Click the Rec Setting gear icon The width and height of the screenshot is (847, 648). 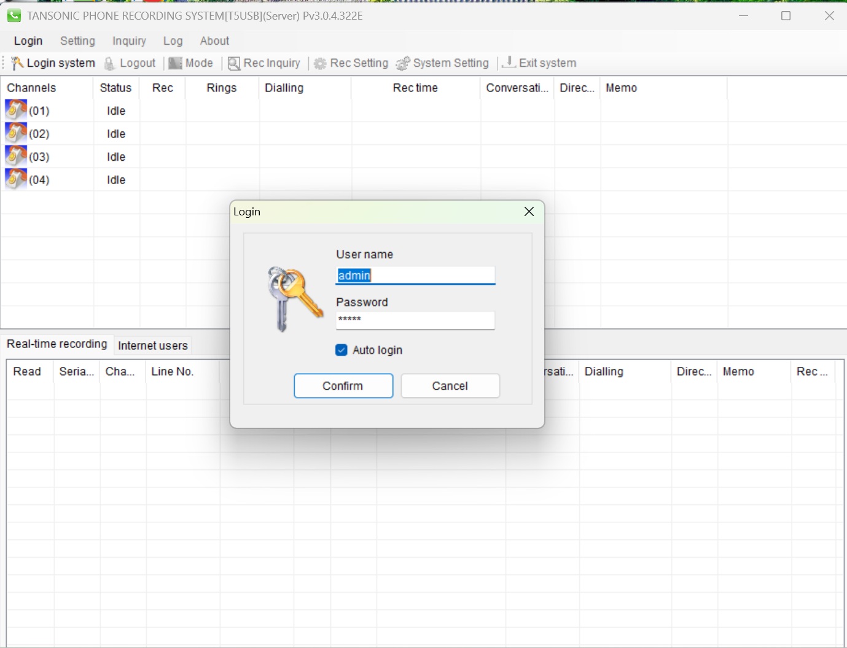320,63
